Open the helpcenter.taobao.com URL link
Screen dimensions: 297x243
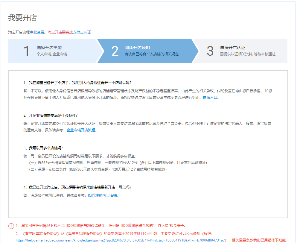point(121,240)
